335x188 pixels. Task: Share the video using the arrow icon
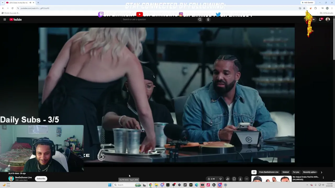tap(228, 179)
